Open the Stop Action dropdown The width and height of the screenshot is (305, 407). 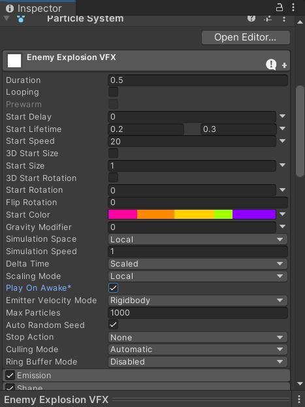(x=198, y=337)
